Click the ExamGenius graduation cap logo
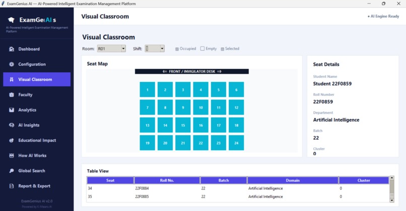This screenshot has width=406, height=211. pyautogui.click(x=11, y=20)
